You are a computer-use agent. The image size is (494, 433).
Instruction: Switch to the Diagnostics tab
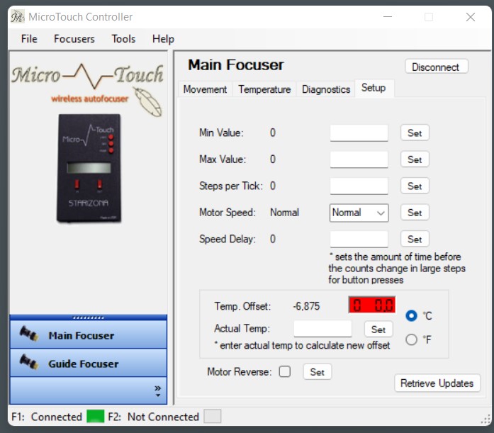pos(326,89)
